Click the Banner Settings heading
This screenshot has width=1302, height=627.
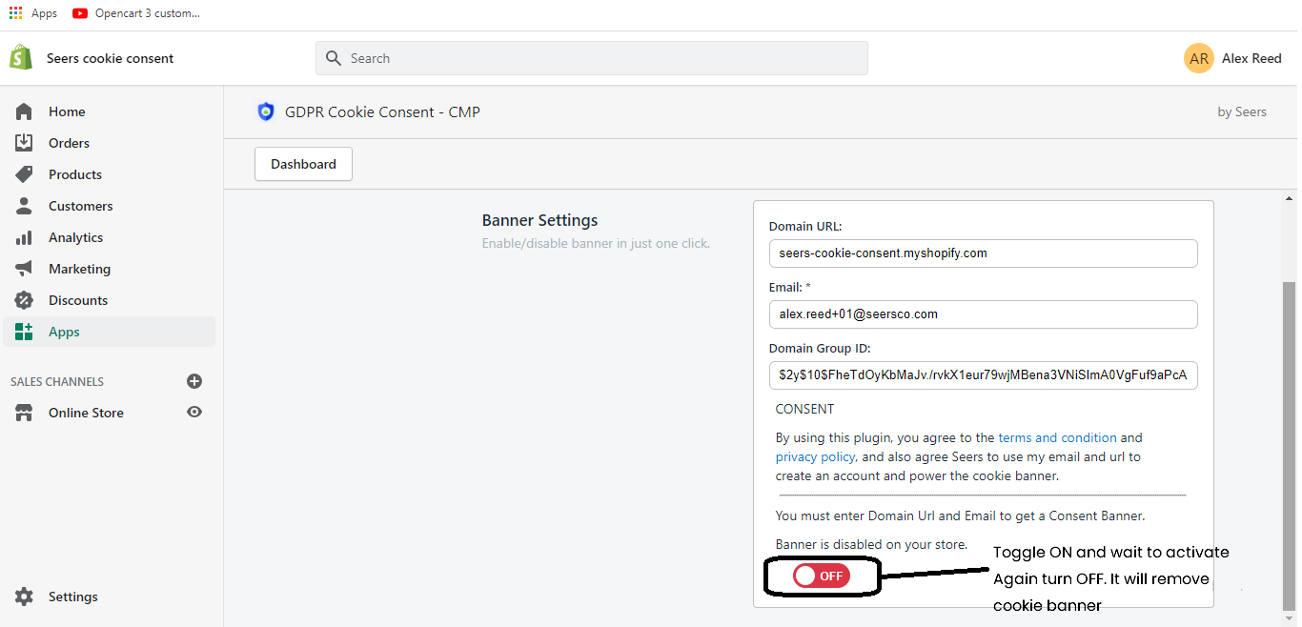click(539, 220)
